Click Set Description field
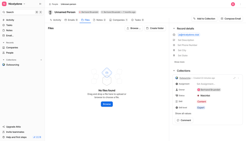The width and height of the screenshot is (246, 141). (x=186, y=40)
